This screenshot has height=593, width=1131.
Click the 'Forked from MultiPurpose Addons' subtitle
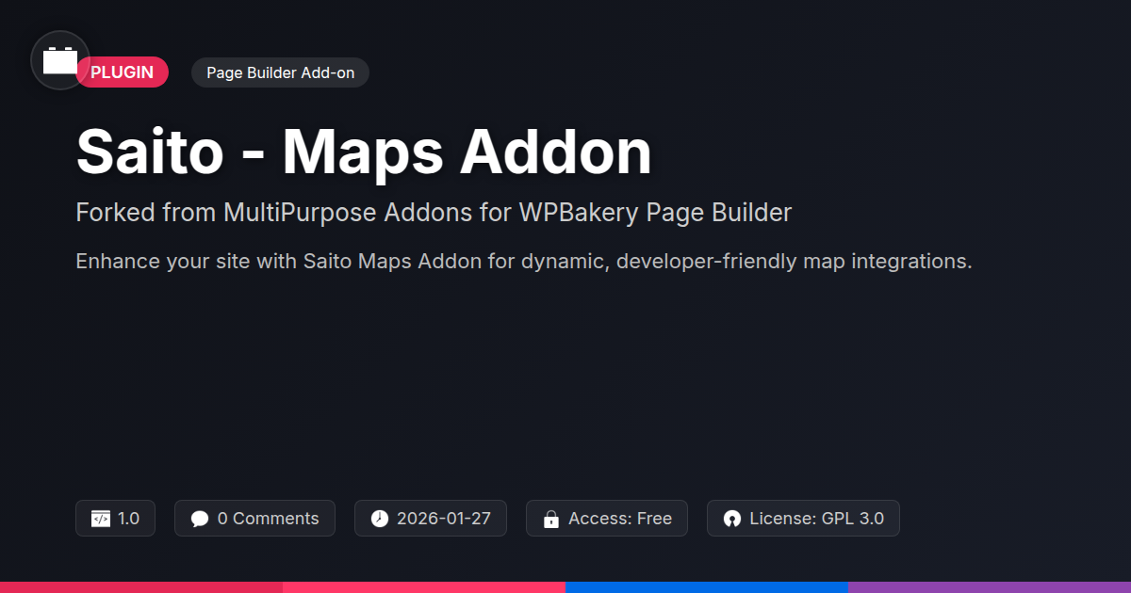(434, 213)
